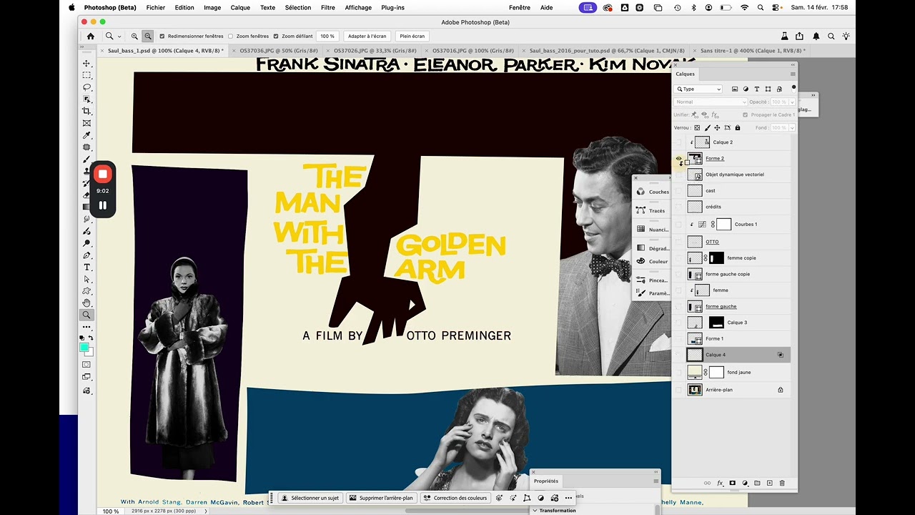
Task: Create a new group folder icon
Action: click(x=757, y=483)
